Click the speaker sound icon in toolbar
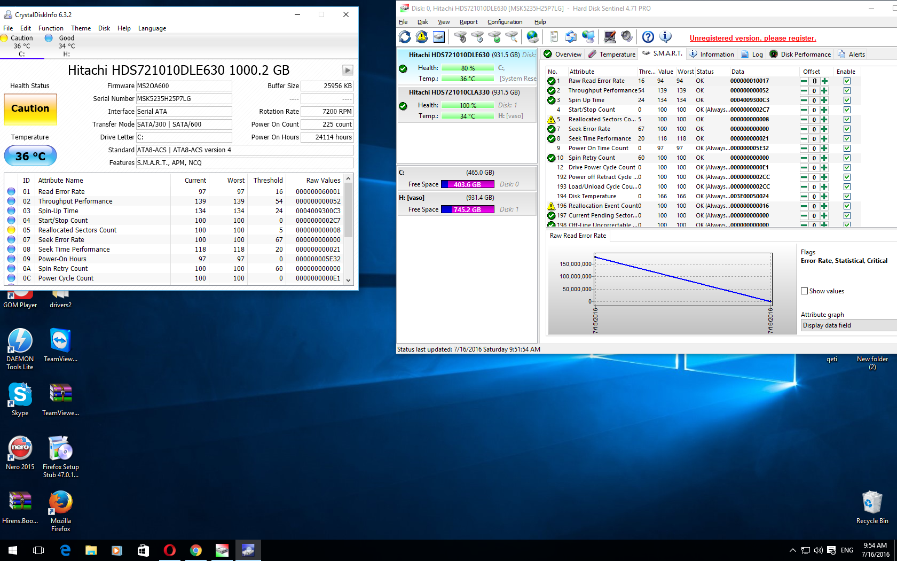The height and width of the screenshot is (561, 897). (x=627, y=37)
